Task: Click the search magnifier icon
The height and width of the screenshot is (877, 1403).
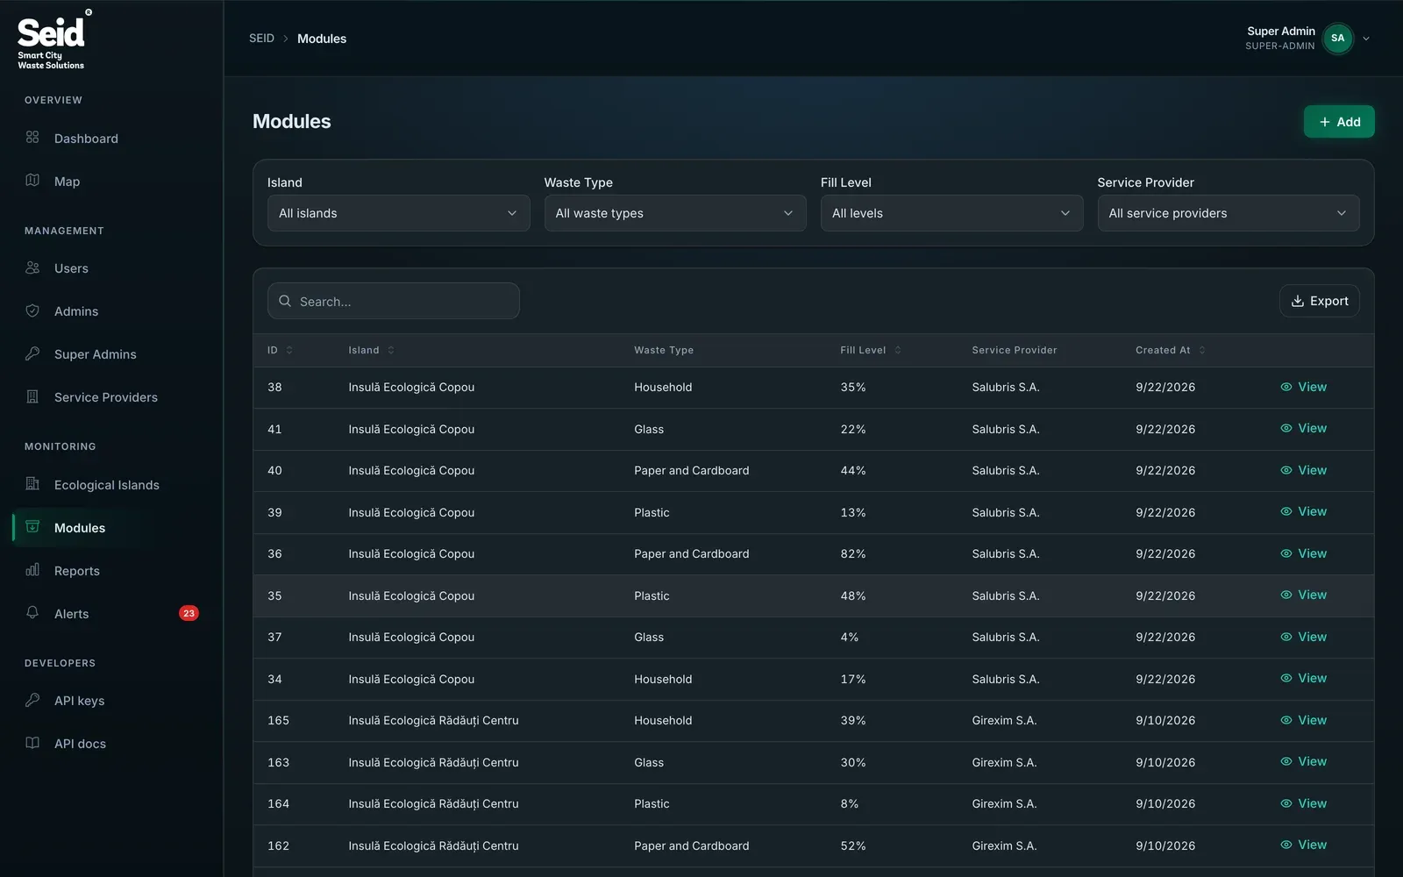Action: pyautogui.click(x=285, y=301)
